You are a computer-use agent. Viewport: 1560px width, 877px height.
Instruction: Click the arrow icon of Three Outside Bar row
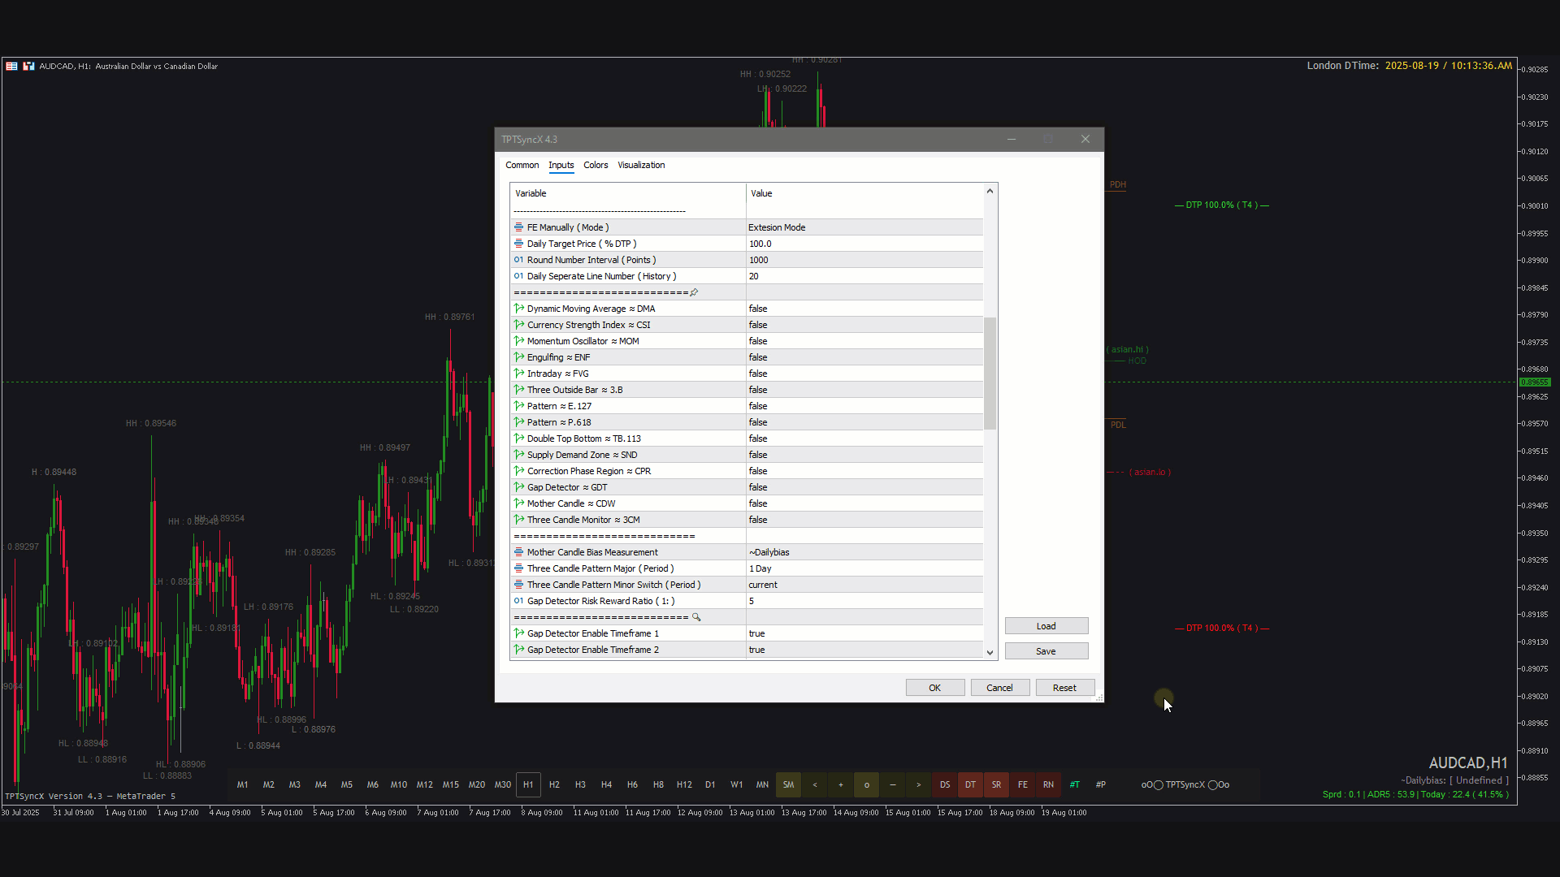(x=518, y=390)
